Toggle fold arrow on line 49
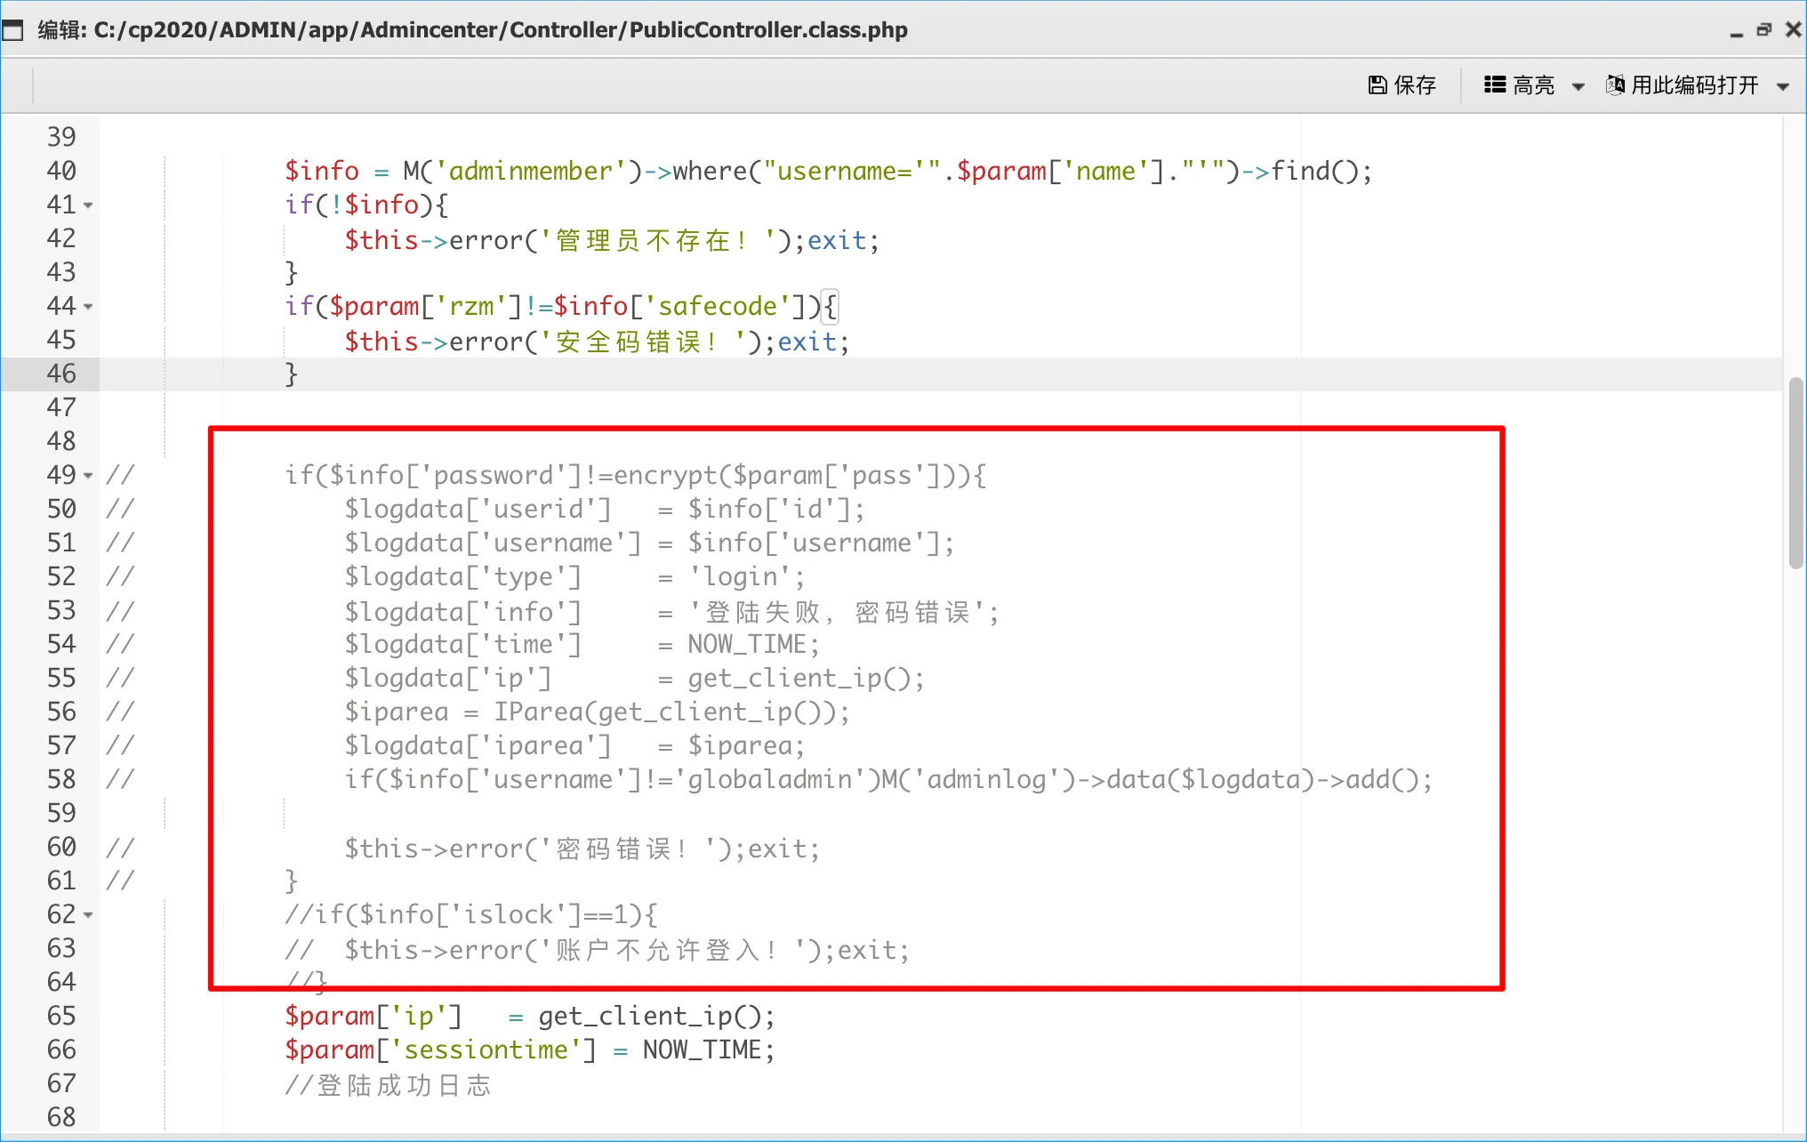The height and width of the screenshot is (1142, 1807). click(x=88, y=477)
